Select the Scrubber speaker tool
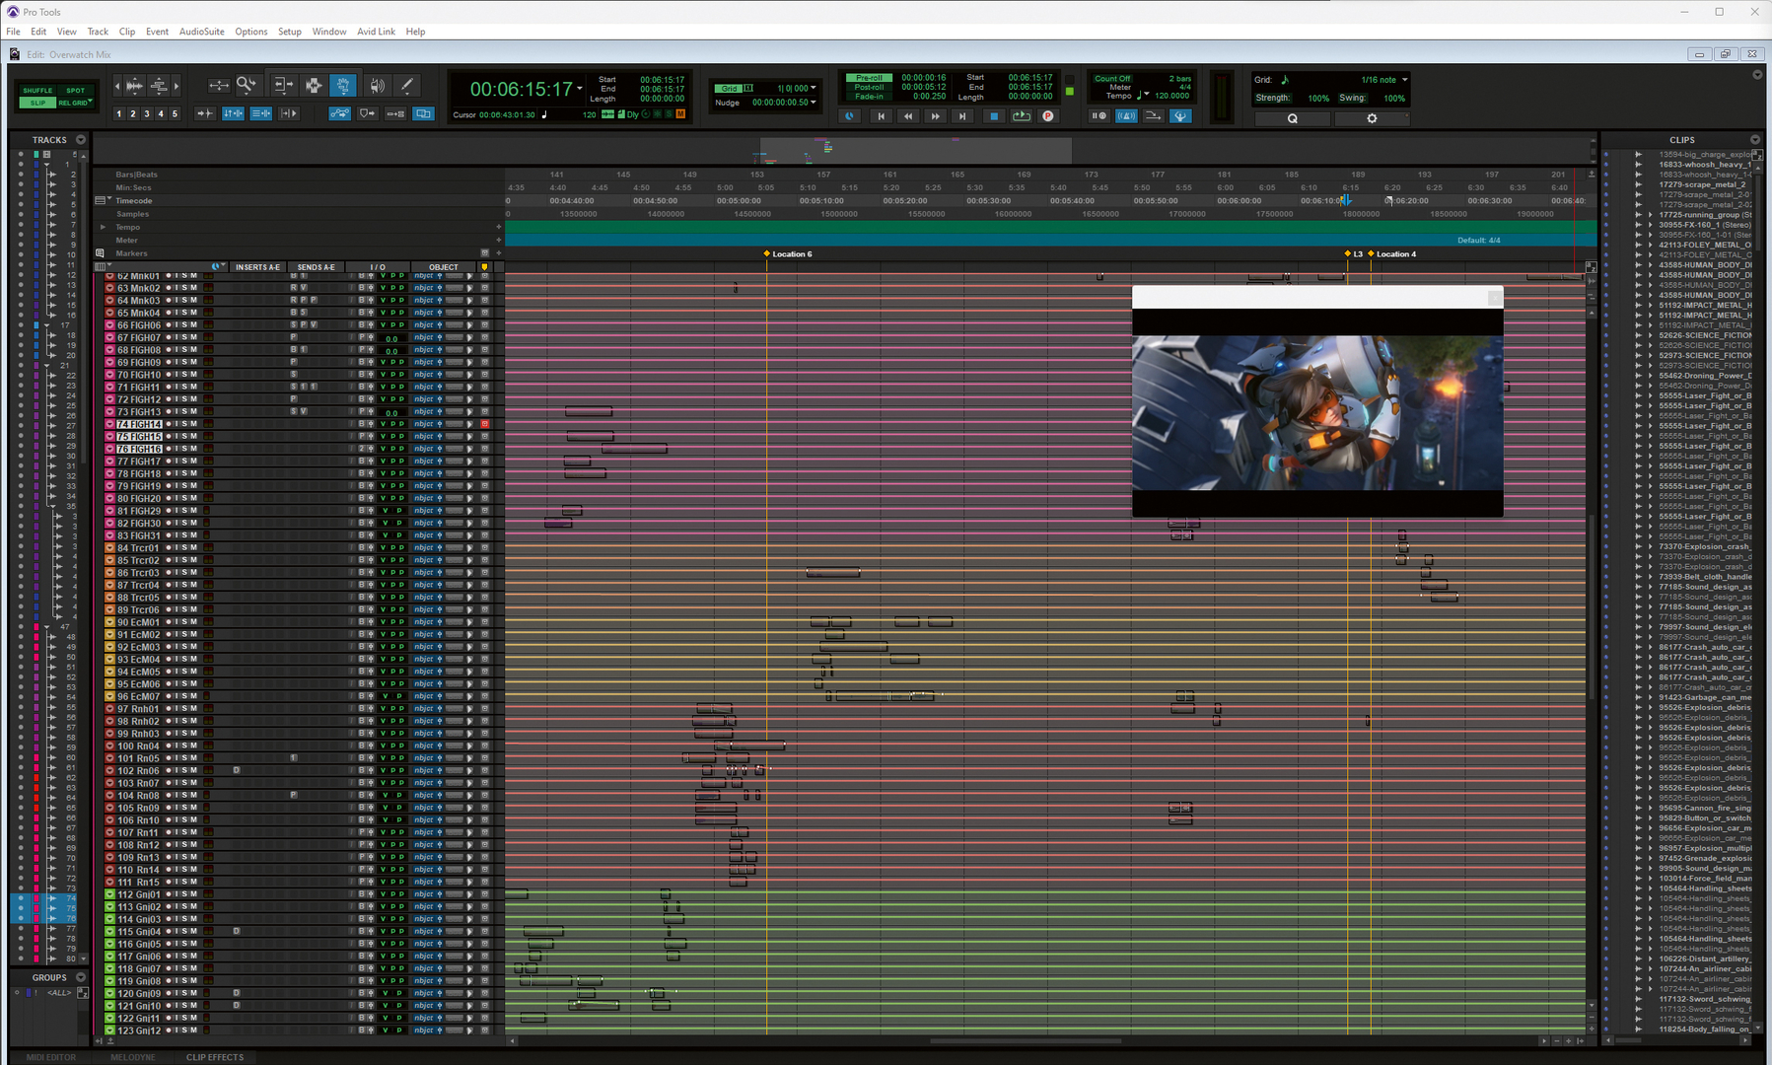 377,86
